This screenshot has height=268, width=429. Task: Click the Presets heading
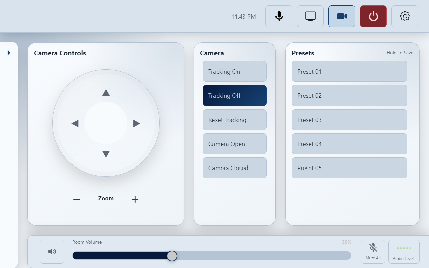pos(303,53)
